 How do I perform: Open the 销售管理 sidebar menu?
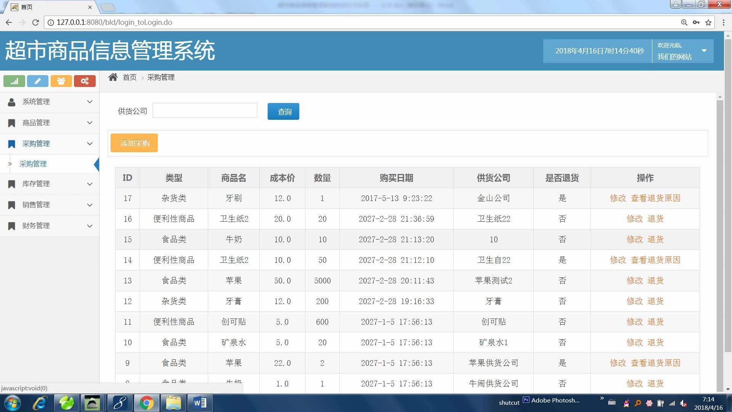[x=50, y=205]
